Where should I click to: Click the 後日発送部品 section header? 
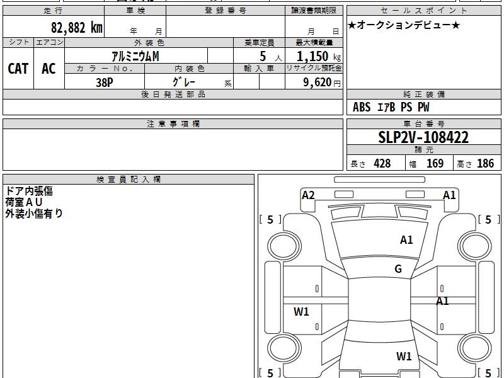(x=173, y=94)
